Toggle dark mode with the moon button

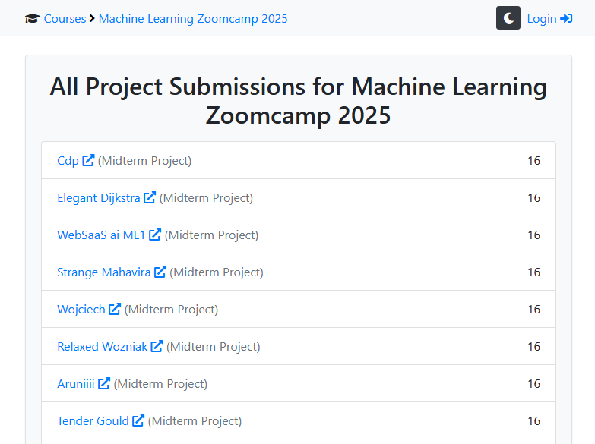tap(508, 18)
